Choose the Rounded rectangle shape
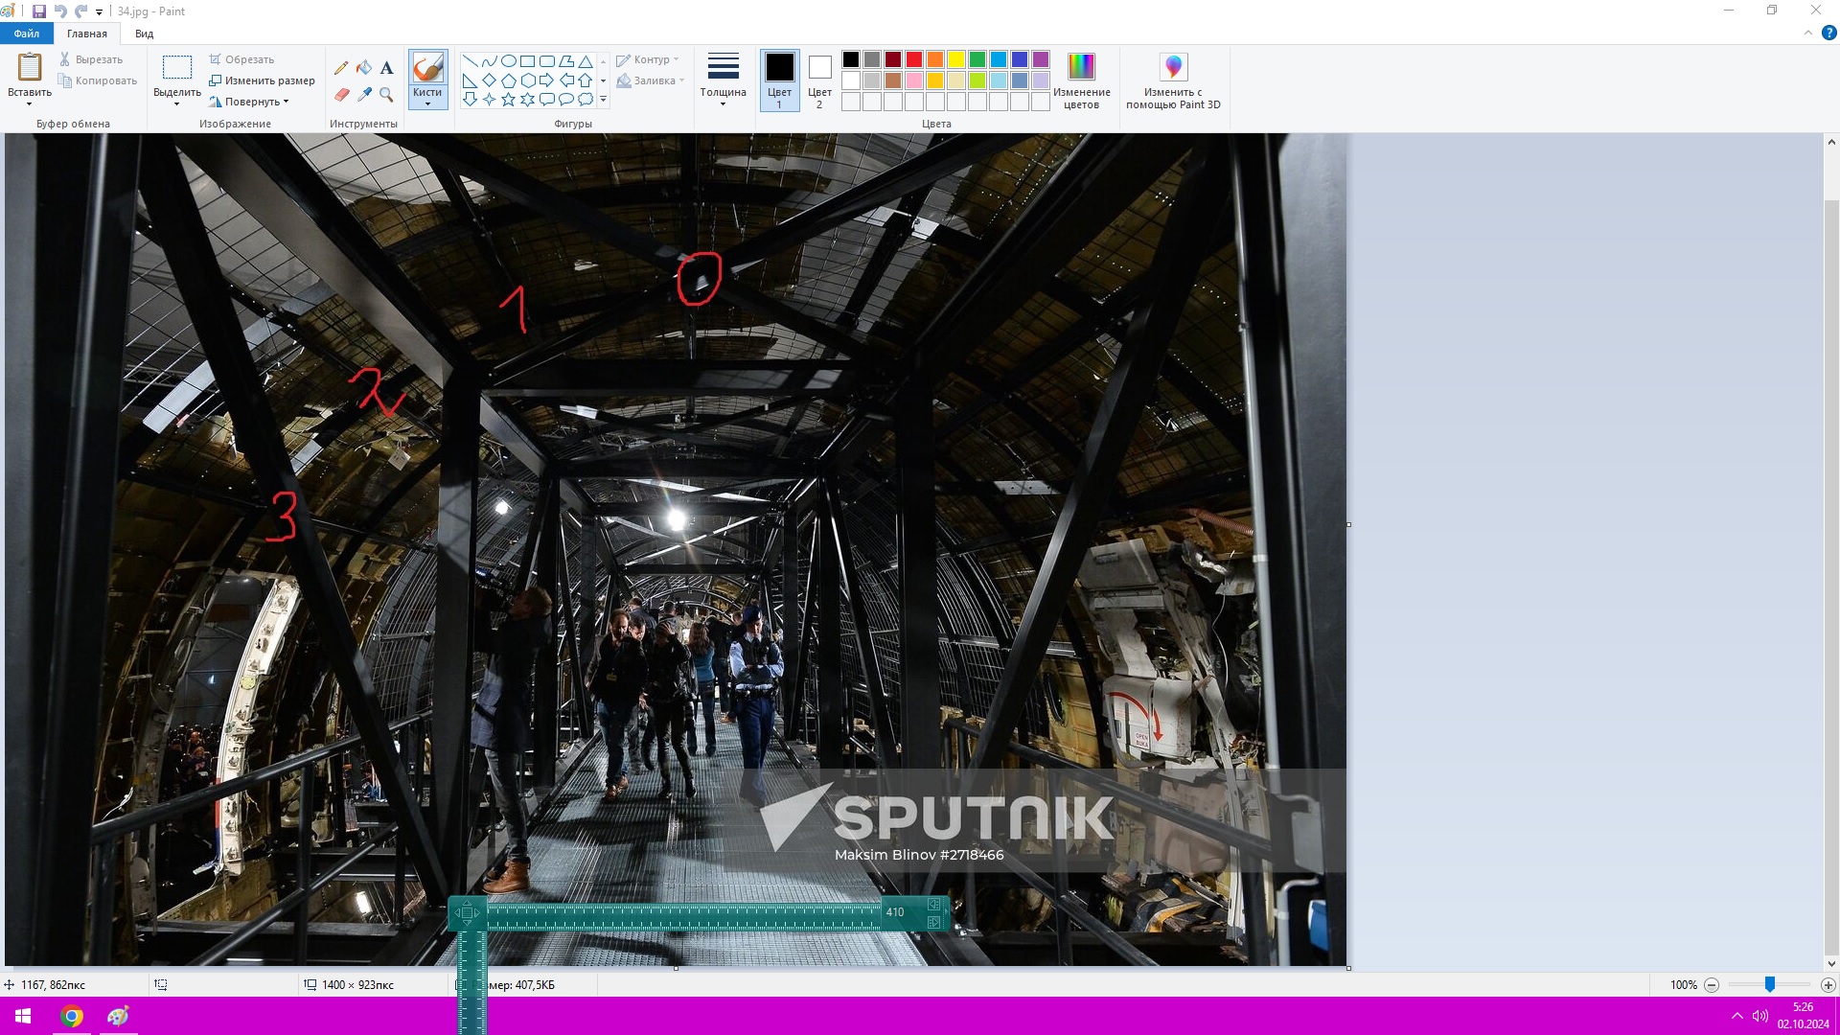1840x1035 pixels. coord(546,61)
